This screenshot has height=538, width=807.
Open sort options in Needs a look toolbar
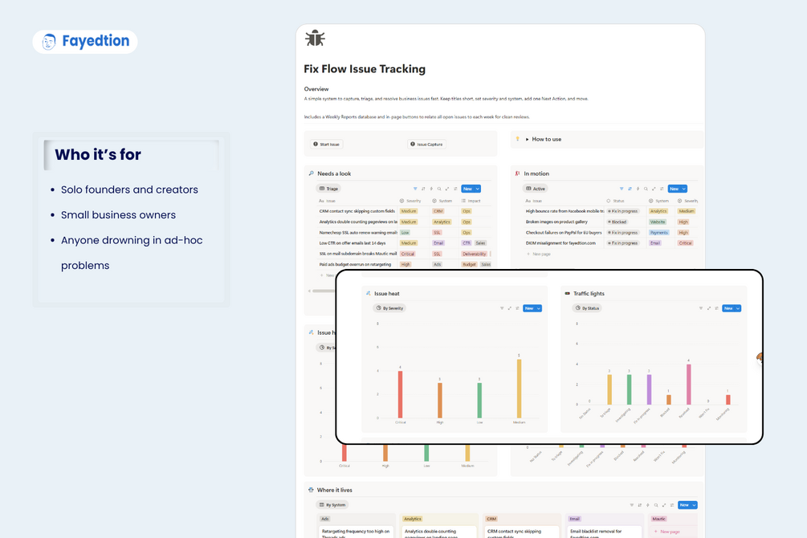click(x=423, y=189)
